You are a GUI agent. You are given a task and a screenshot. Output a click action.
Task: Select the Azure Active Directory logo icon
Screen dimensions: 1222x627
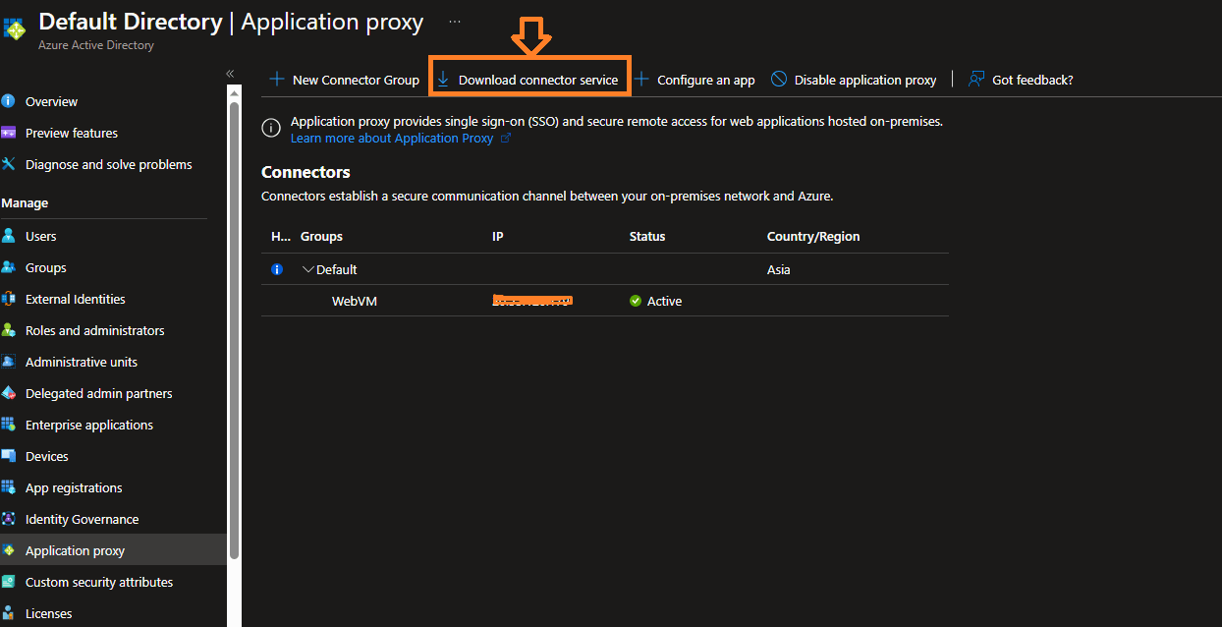click(15, 29)
